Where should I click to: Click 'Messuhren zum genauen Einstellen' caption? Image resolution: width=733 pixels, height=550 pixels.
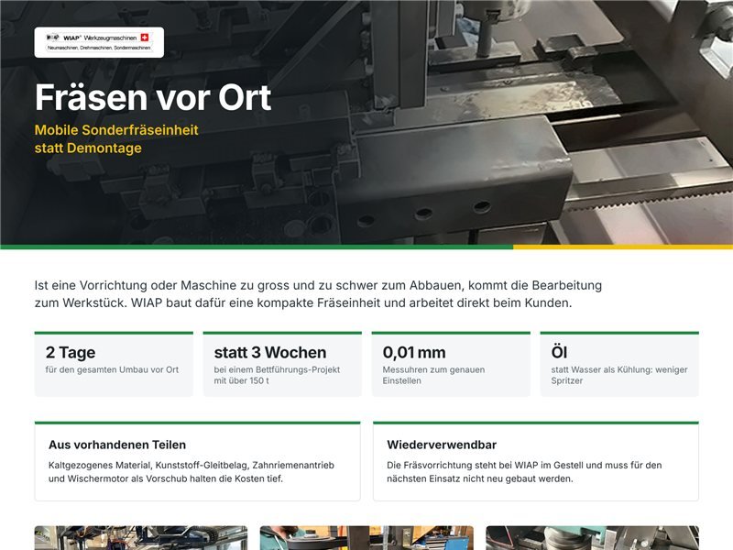click(x=433, y=375)
